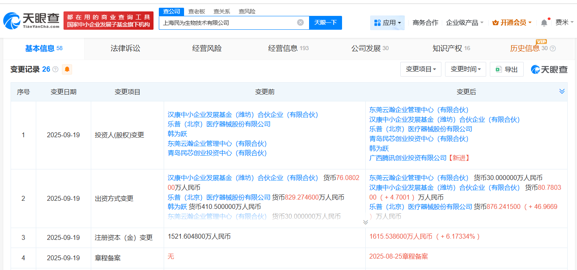Click the monitoring bell beside 变更记录

pyautogui.click(x=66, y=69)
